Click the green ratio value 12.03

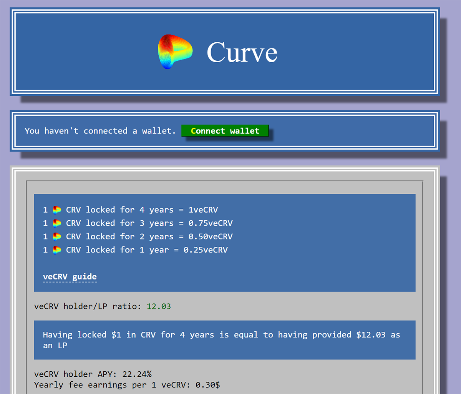click(159, 306)
